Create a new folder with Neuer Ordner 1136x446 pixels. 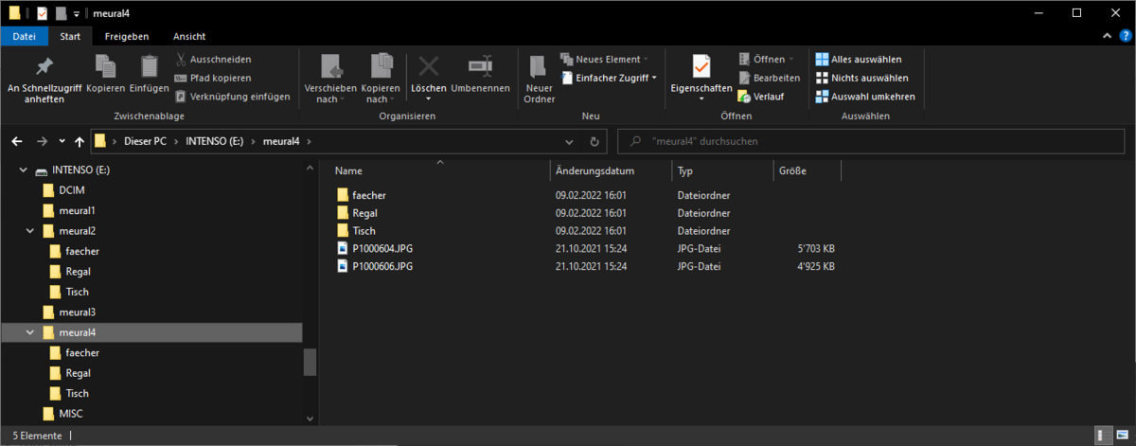point(539,78)
